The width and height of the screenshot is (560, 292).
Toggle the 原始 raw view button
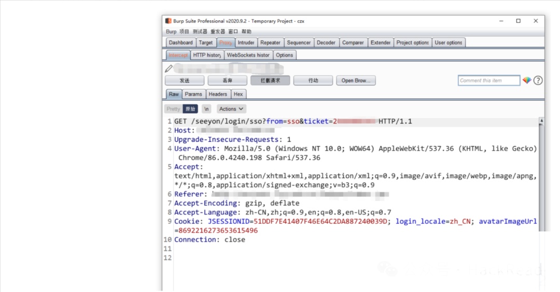(x=190, y=109)
